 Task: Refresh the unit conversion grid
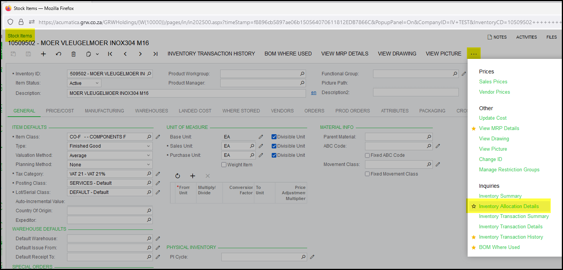pos(178,176)
